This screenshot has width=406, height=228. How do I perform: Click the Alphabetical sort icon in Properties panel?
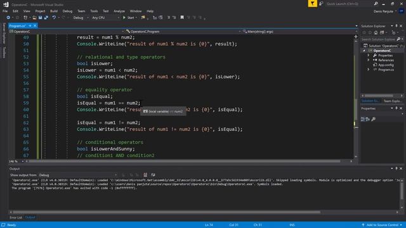coord(367,119)
